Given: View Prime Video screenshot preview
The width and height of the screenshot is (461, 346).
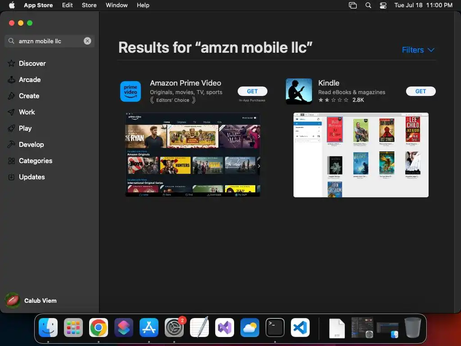Looking at the screenshot, I should 193,155.
